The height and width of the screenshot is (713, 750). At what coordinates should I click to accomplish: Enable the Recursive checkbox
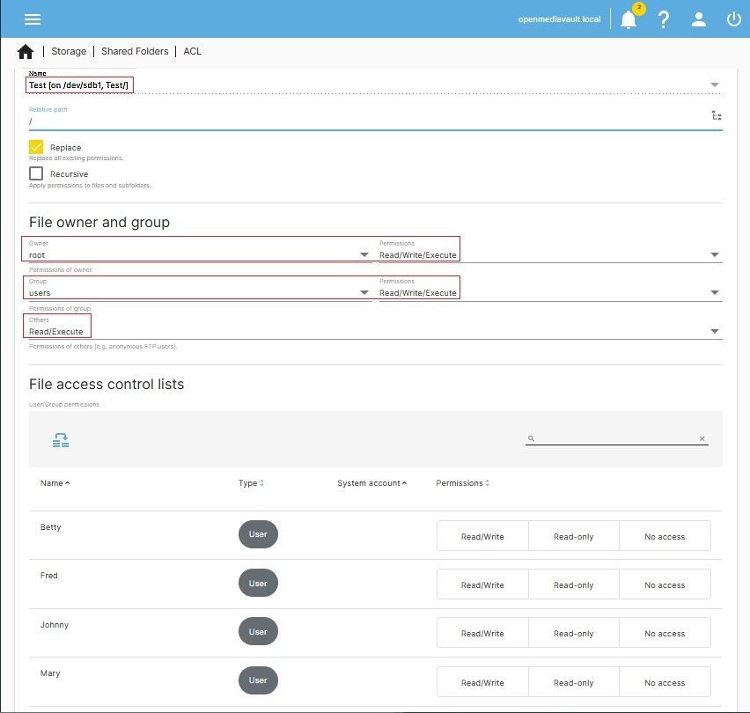(35, 173)
